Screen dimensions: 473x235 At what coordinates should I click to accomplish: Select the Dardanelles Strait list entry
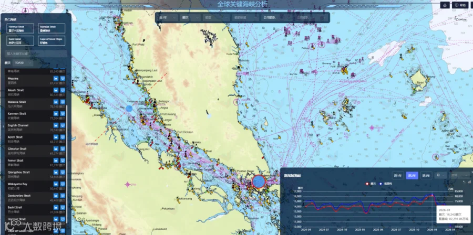36,198
